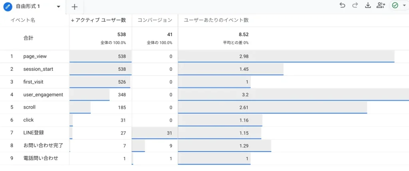Image resolution: width=409 pixels, height=171 pixels.
Task: Click user_engagement events per user 3.2
Action: tap(245, 95)
